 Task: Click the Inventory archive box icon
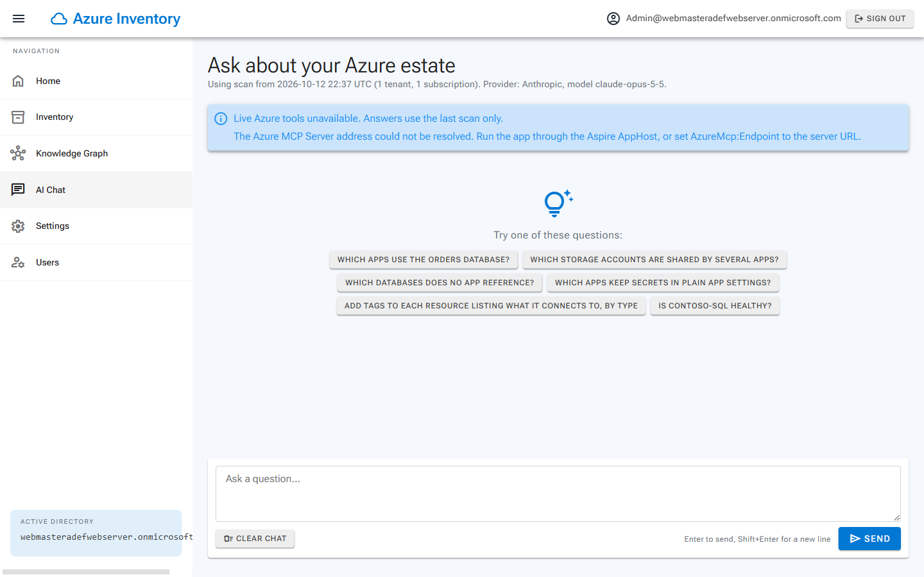[x=18, y=117]
